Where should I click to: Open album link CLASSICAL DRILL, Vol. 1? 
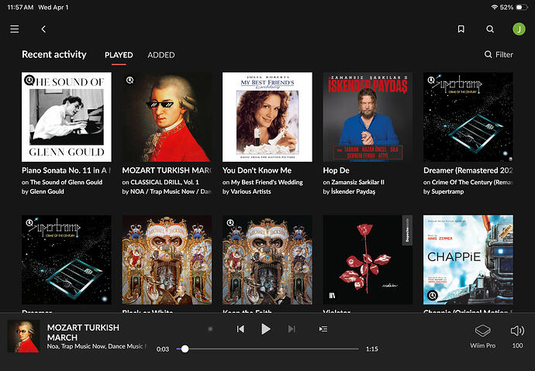164,182
